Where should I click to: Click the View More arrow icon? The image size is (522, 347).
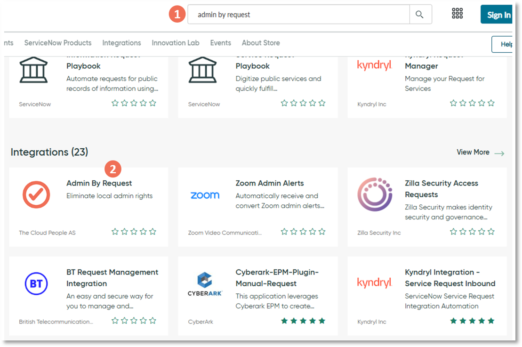coord(499,153)
